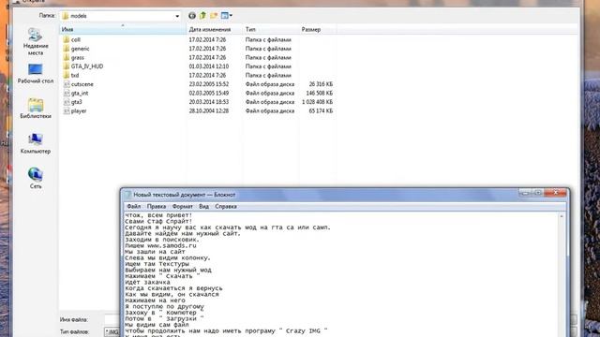The height and width of the screenshot is (337, 600).
Task: Select the GTA_IV_HUD folder icon
Action: 67,66
